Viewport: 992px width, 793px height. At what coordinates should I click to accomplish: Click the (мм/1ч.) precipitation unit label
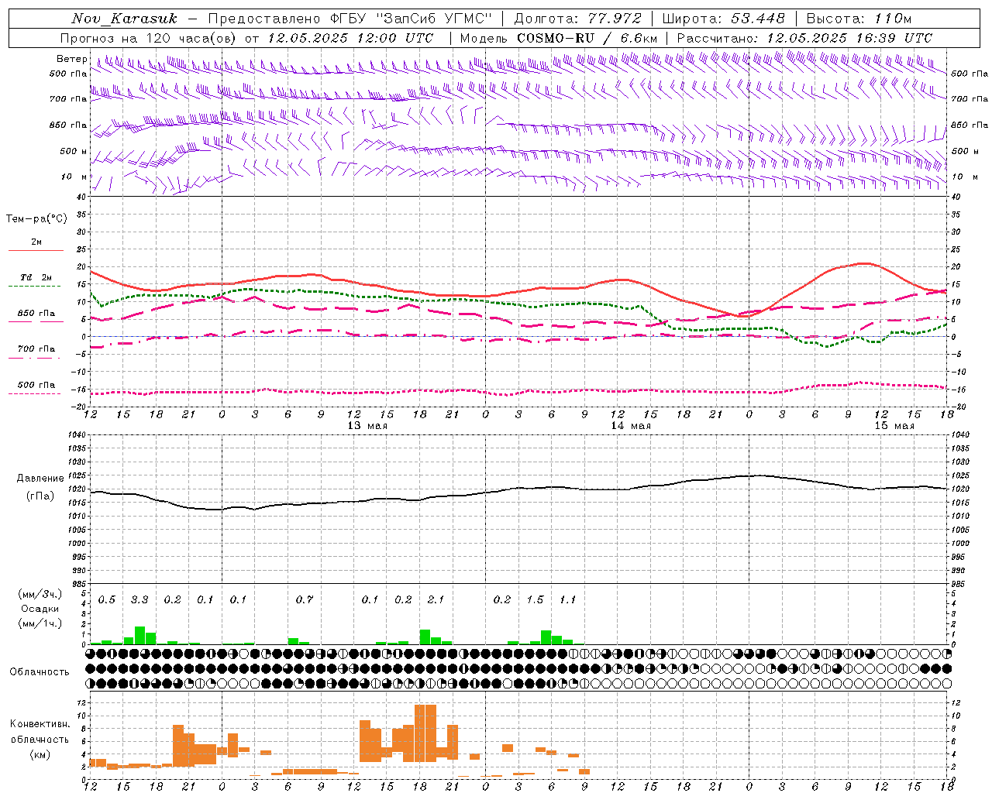(40, 623)
